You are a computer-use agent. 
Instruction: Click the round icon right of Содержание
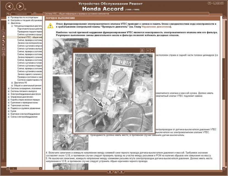(x=35, y=14)
